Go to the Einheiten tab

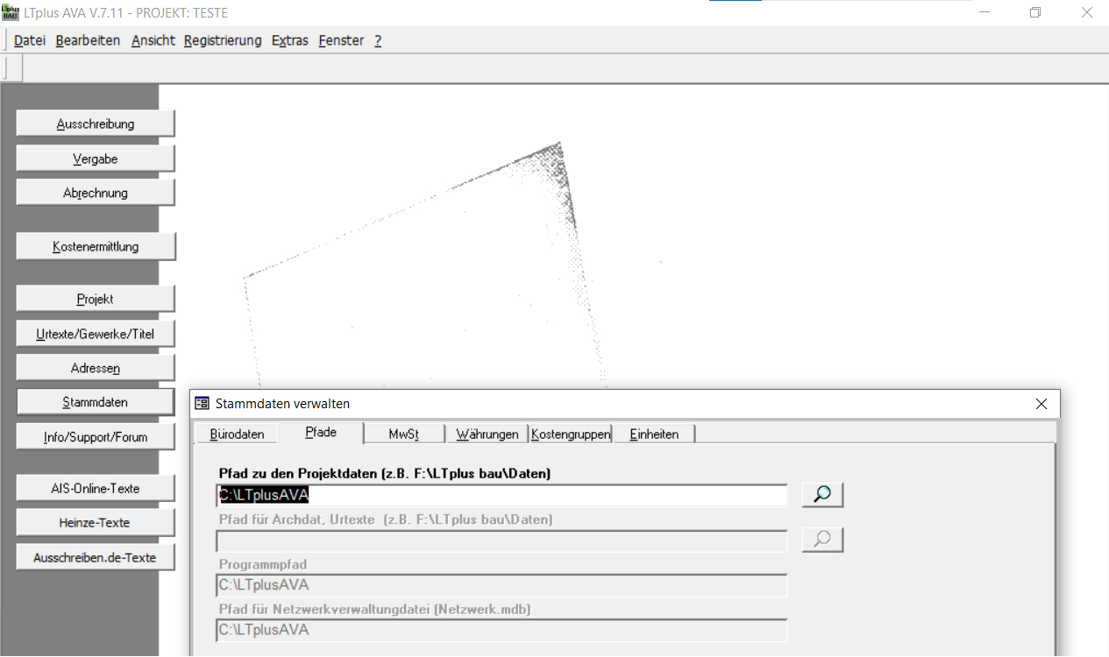tap(654, 434)
